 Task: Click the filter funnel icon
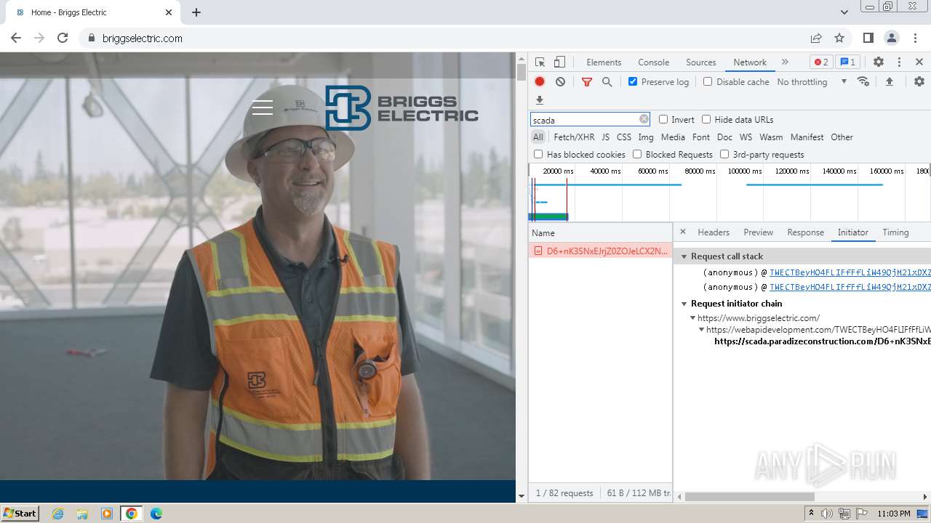coord(587,82)
